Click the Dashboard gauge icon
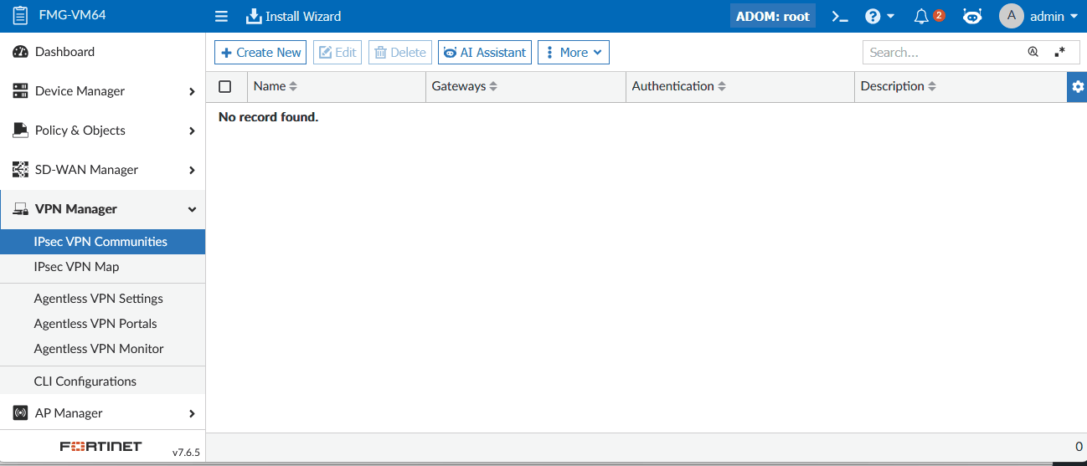1087x466 pixels. click(20, 52)
